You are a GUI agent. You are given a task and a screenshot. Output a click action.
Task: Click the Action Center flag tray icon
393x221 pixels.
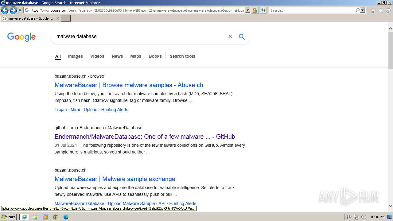click(349, 217)
